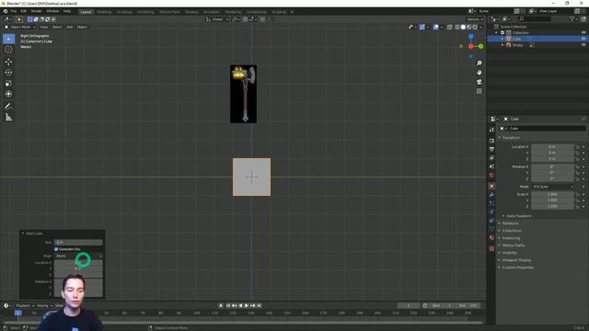This screenshot has height=331, width=589.
Task: Select the Empty object in outliner
Action: coord(517,45)
